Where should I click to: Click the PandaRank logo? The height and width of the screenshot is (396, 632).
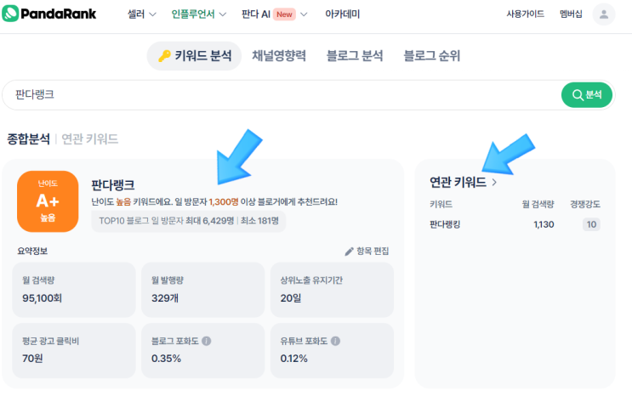click(x=49, y=14)
